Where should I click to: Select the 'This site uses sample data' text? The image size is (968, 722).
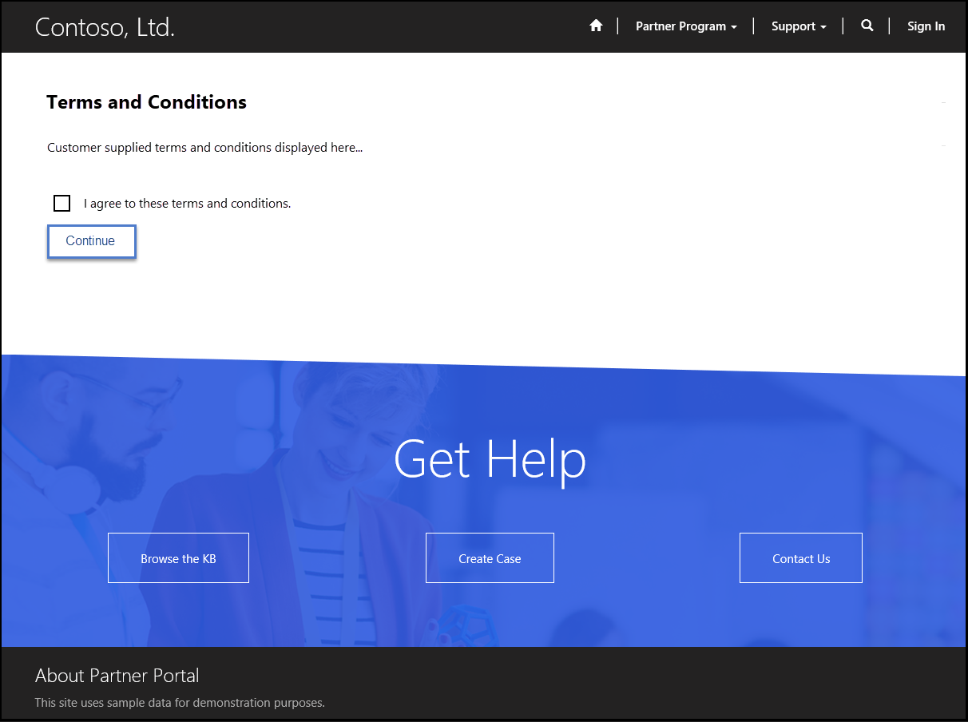(180, 703)
